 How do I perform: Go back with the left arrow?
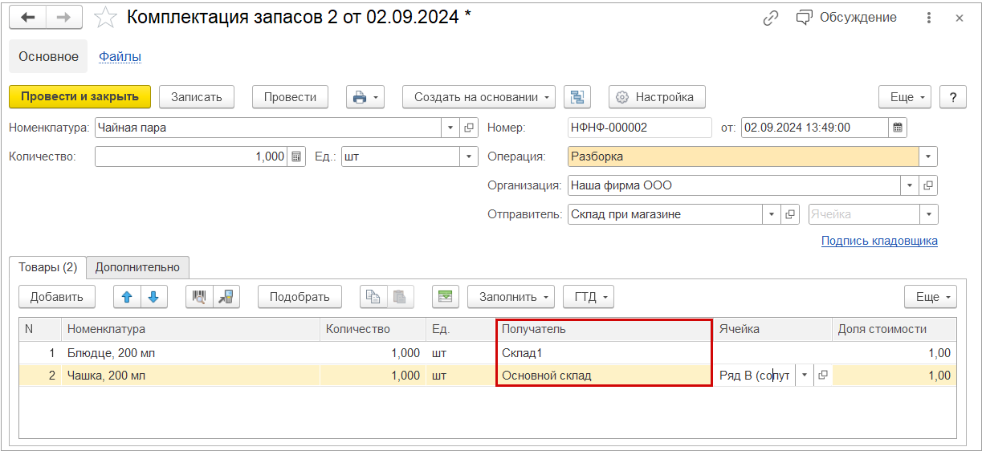point(28,18)
